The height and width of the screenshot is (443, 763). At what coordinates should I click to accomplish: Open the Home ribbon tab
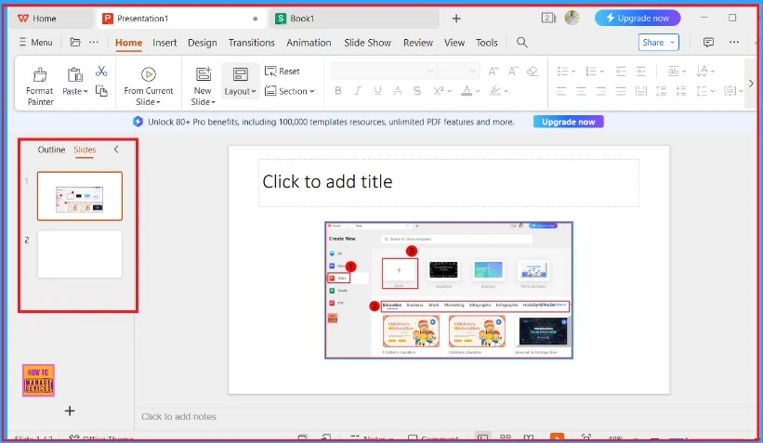(x=128, y=43)
